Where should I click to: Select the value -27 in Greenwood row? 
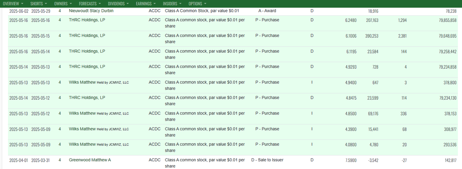403,160
